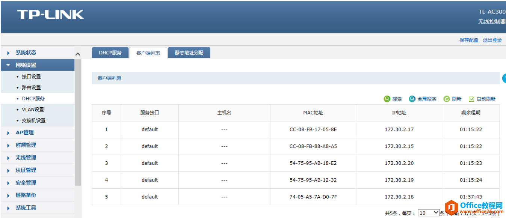Click the default interface in row 5
Viewport: 506px width, 218px height.
(x=150, y=197)
